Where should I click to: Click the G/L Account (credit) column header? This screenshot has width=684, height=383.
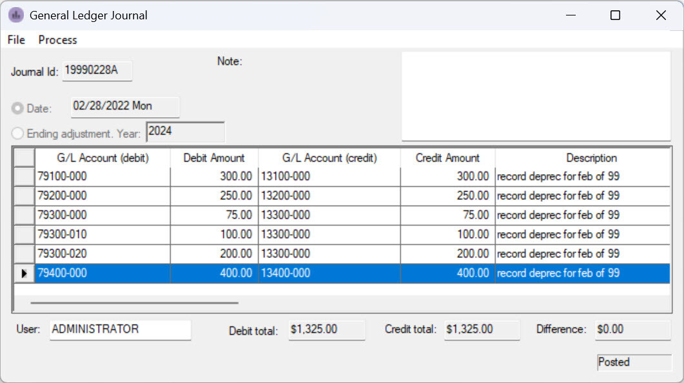coord(329,158)
